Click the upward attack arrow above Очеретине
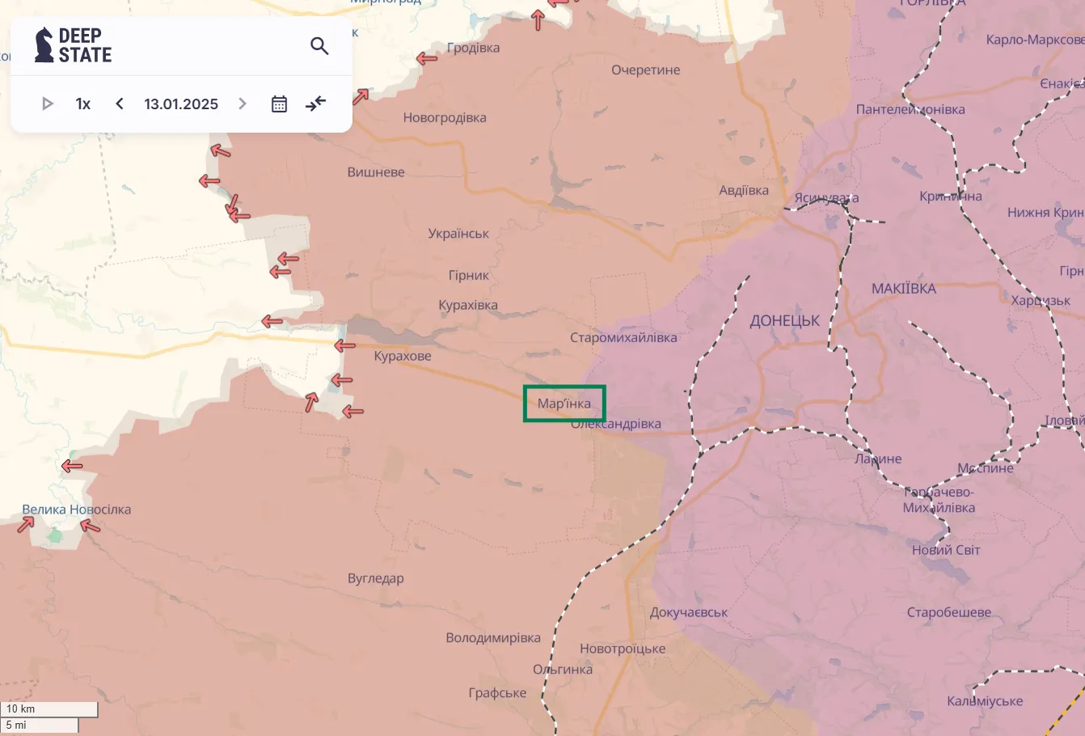The width and height of the screenshot is (1085, 736). (x=538, y=19)
